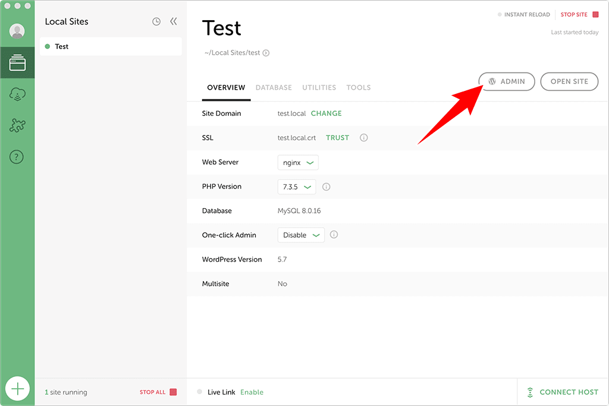
Task: Click the Stop Site label
Action: point(574,14)
